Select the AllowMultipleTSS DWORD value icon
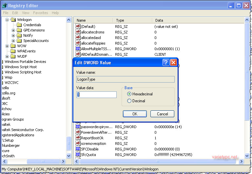The height and width of the screenshot is (174, 252). [78, 49]
